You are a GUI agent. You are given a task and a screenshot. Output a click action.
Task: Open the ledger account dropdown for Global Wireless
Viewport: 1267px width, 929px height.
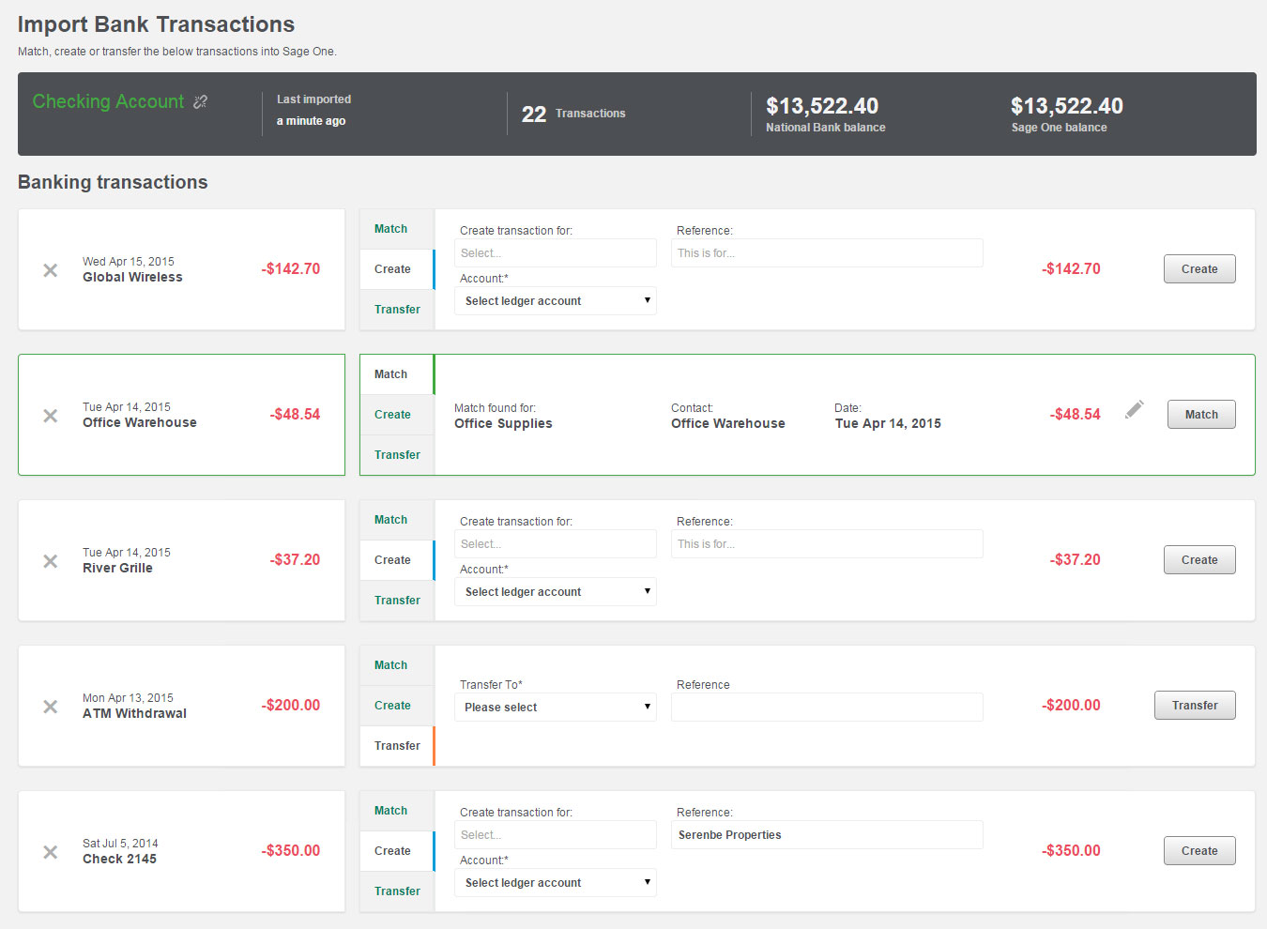[555, 300]
